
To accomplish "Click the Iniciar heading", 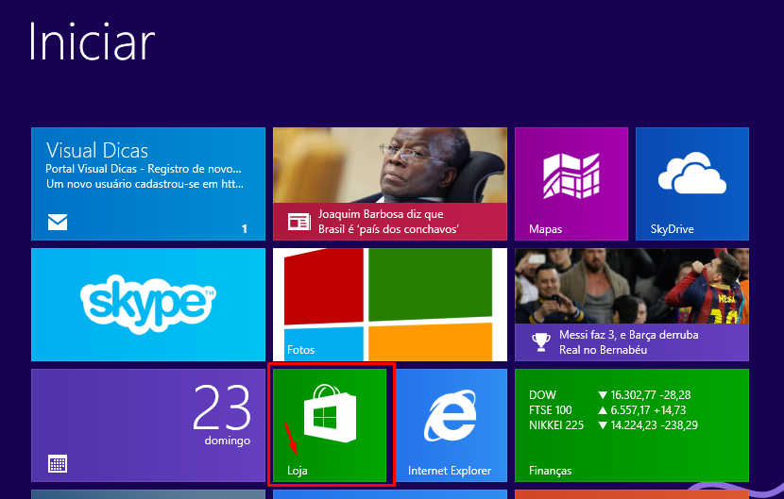I will tap(92, 42).
